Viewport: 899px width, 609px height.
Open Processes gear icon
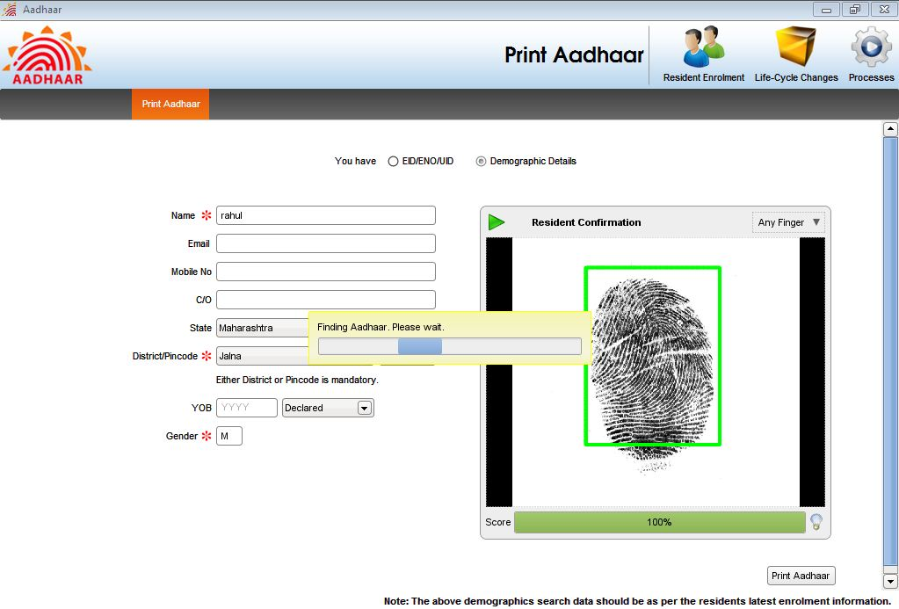[871, 47]
